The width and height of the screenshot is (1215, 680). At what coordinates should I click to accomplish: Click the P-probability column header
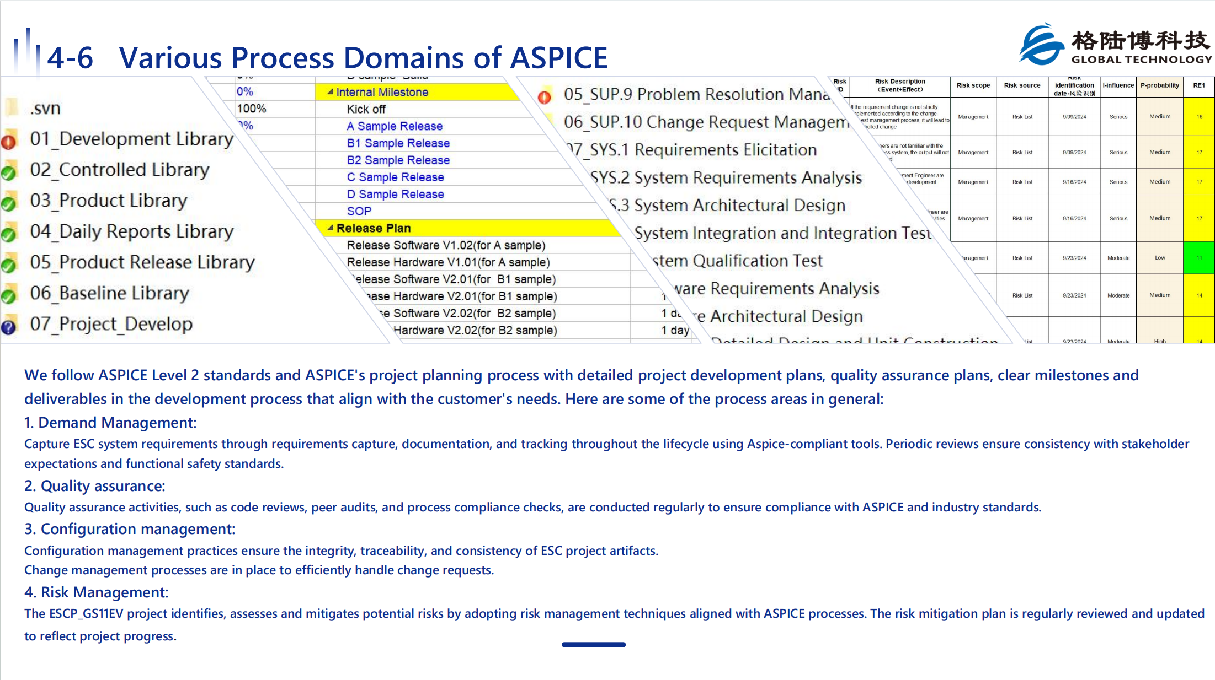[x=1160, y=85]
